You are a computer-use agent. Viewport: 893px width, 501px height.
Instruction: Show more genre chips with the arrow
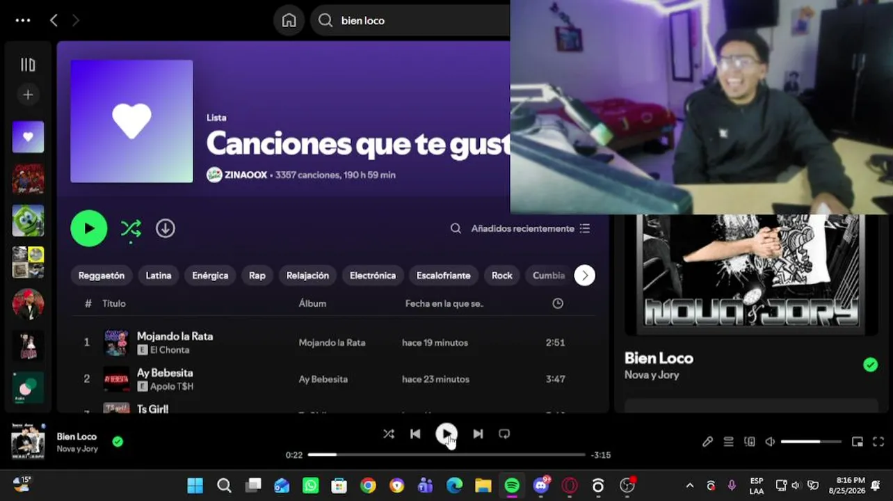coord(584,276)
